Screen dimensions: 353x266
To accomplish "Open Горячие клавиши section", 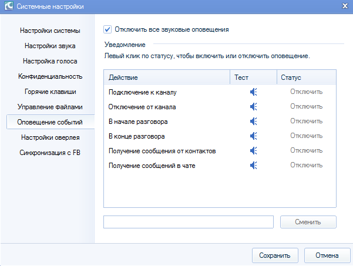I will click(x=50, y=92).
